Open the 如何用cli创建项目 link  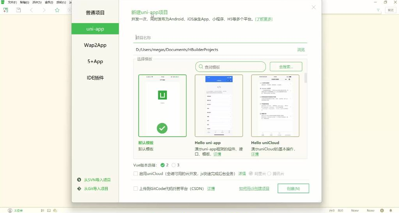click(x=254, y=189)
